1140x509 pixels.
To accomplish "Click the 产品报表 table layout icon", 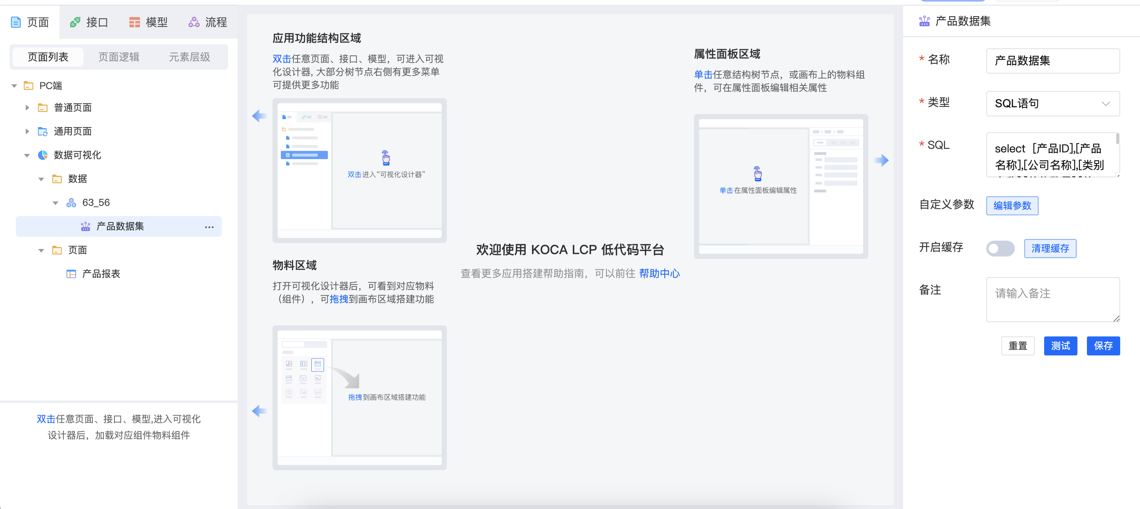I will click(x=71, y=274).
